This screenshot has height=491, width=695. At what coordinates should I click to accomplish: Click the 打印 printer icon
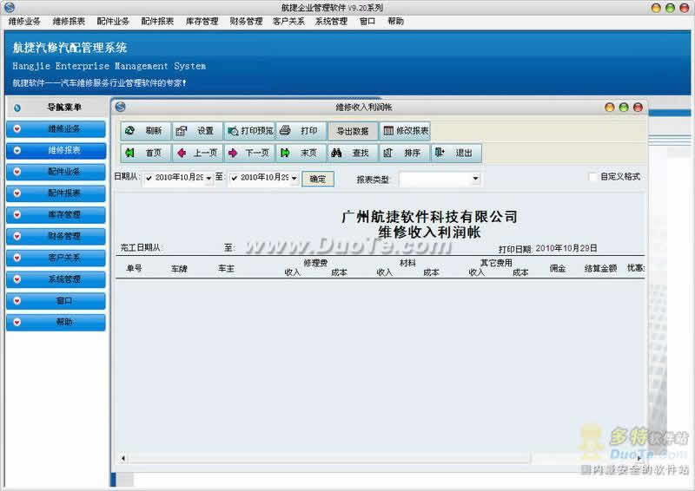tap(286, 130)
